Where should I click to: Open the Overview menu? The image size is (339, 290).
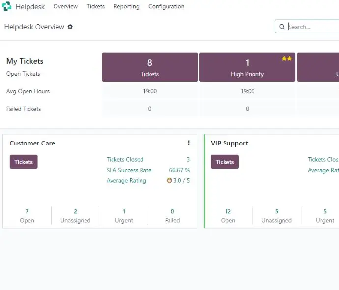click(65, 6)
